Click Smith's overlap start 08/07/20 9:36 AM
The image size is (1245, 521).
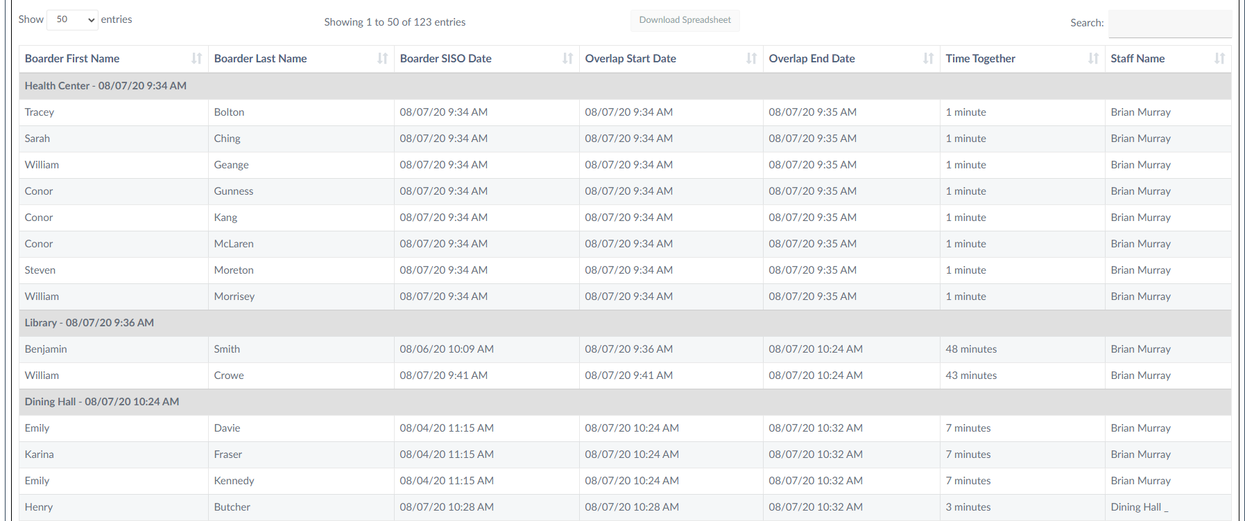tap(629, 349)
